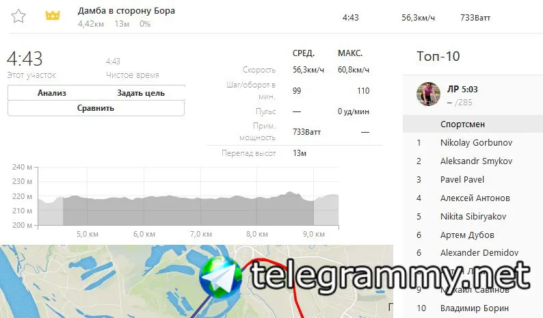Viewport: 543px width, 318px height.
Task: Select the Задать цель tab
Action: (x=141, y=93)
